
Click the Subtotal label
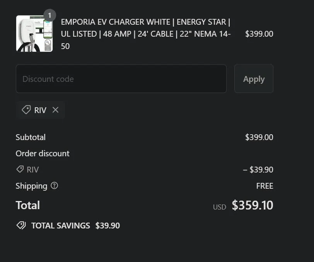click(31, 137)
